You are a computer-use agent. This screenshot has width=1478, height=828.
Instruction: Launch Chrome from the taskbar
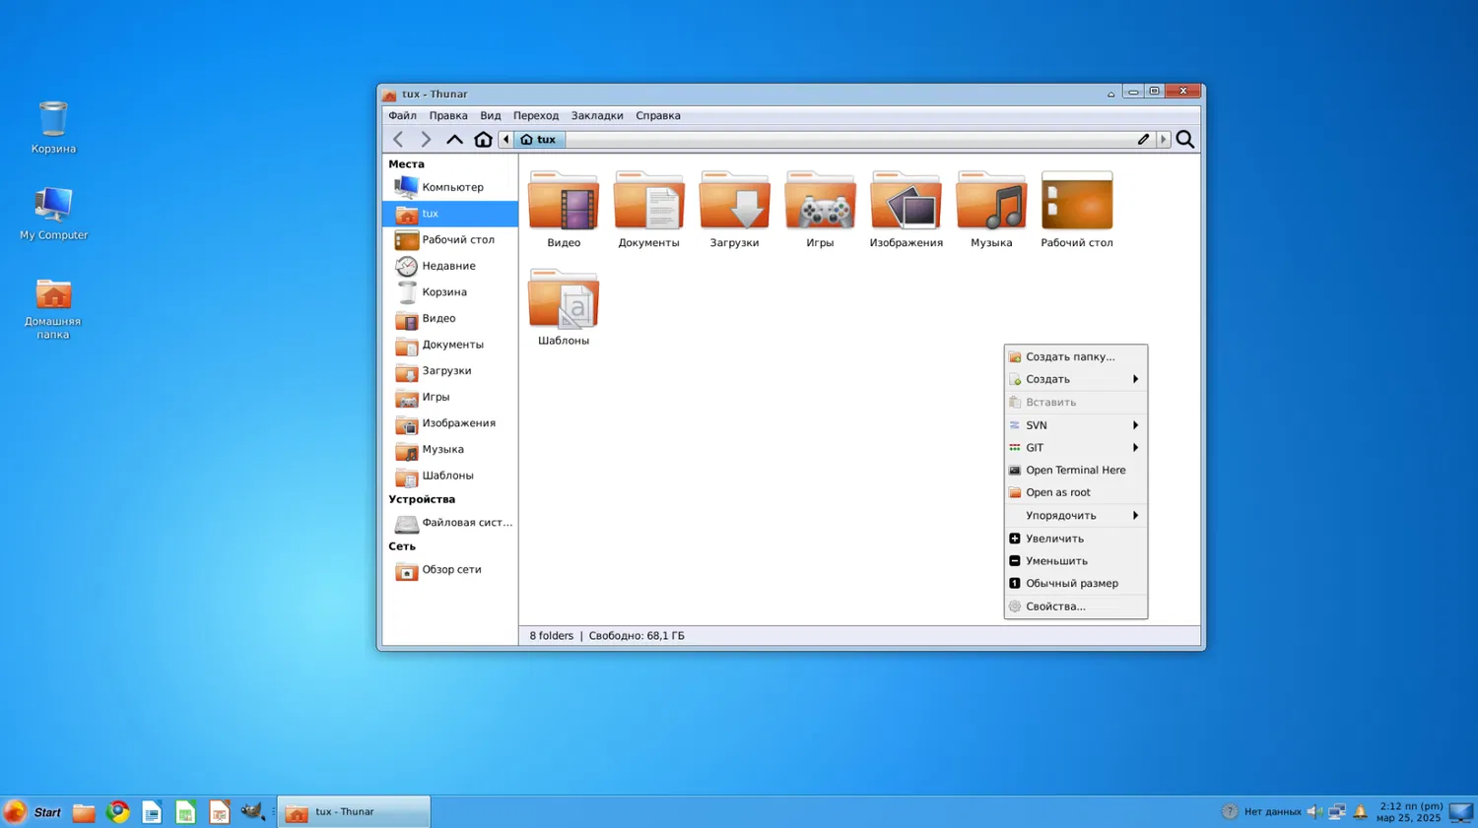click(118, 812)
